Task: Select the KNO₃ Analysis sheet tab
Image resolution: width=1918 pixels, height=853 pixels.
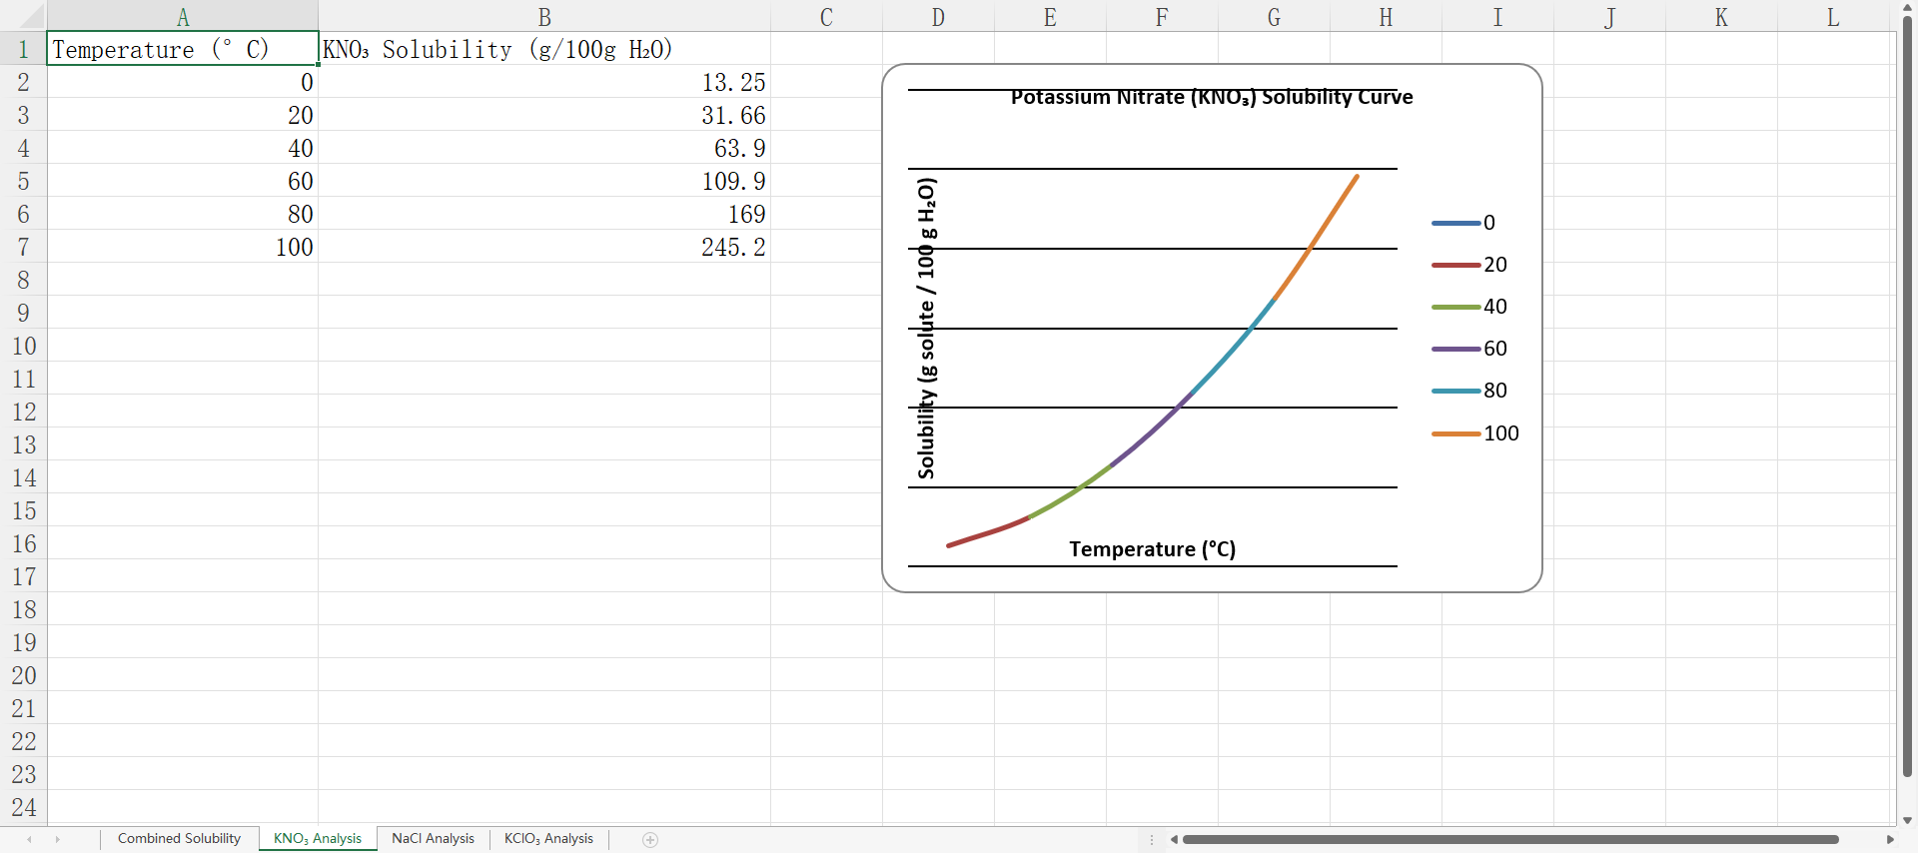Action: tap(318, 839)
